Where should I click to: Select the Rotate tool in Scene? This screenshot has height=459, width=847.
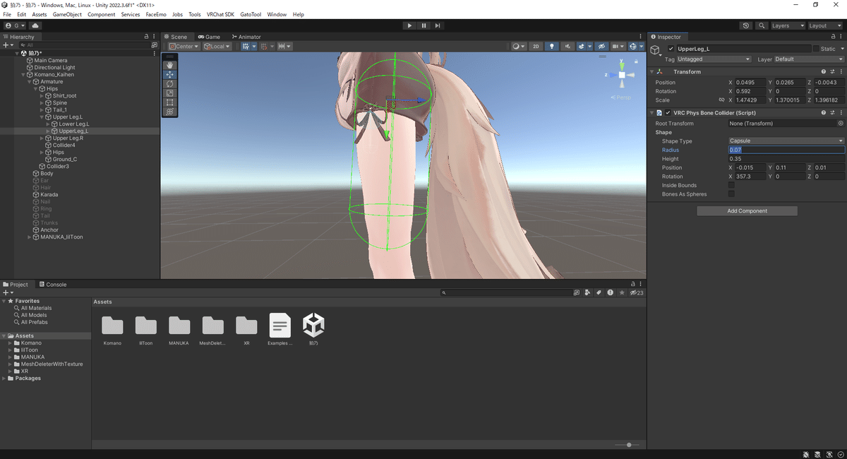[x=169, y=83]
